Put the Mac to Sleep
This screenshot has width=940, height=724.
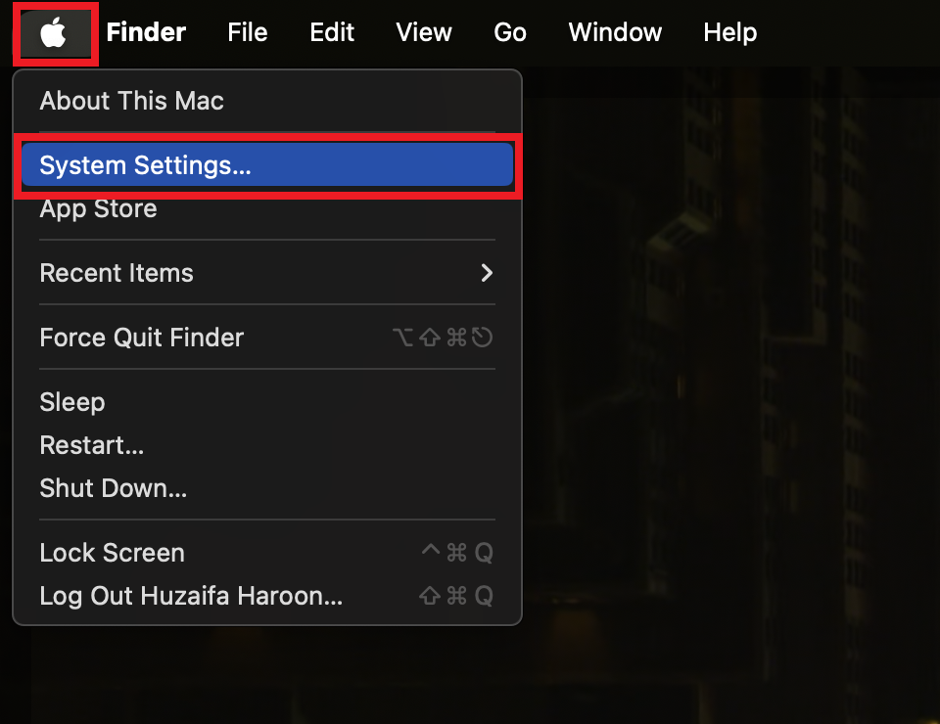tap(71, 402)
